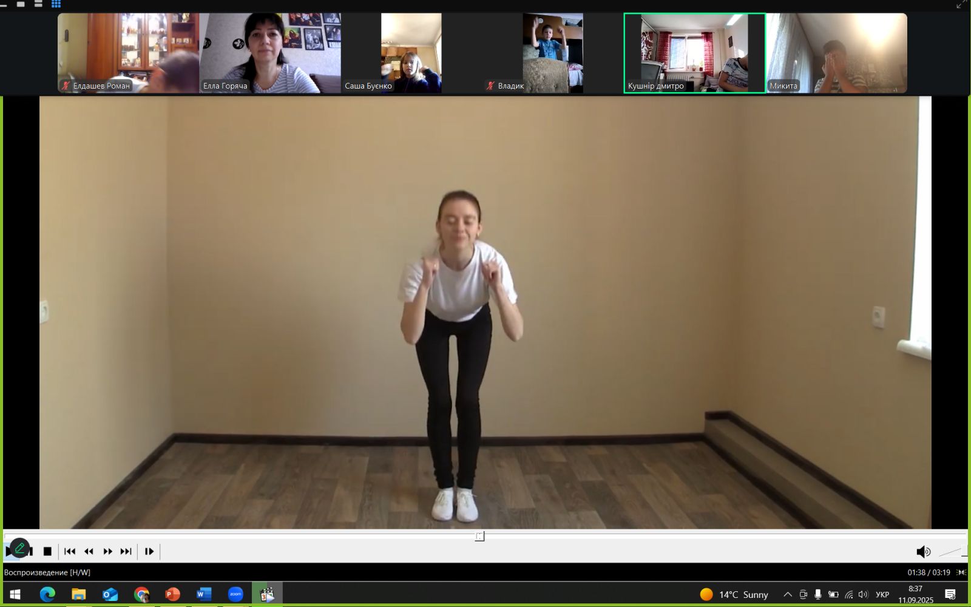Skip to previous track button

(70, 551)
